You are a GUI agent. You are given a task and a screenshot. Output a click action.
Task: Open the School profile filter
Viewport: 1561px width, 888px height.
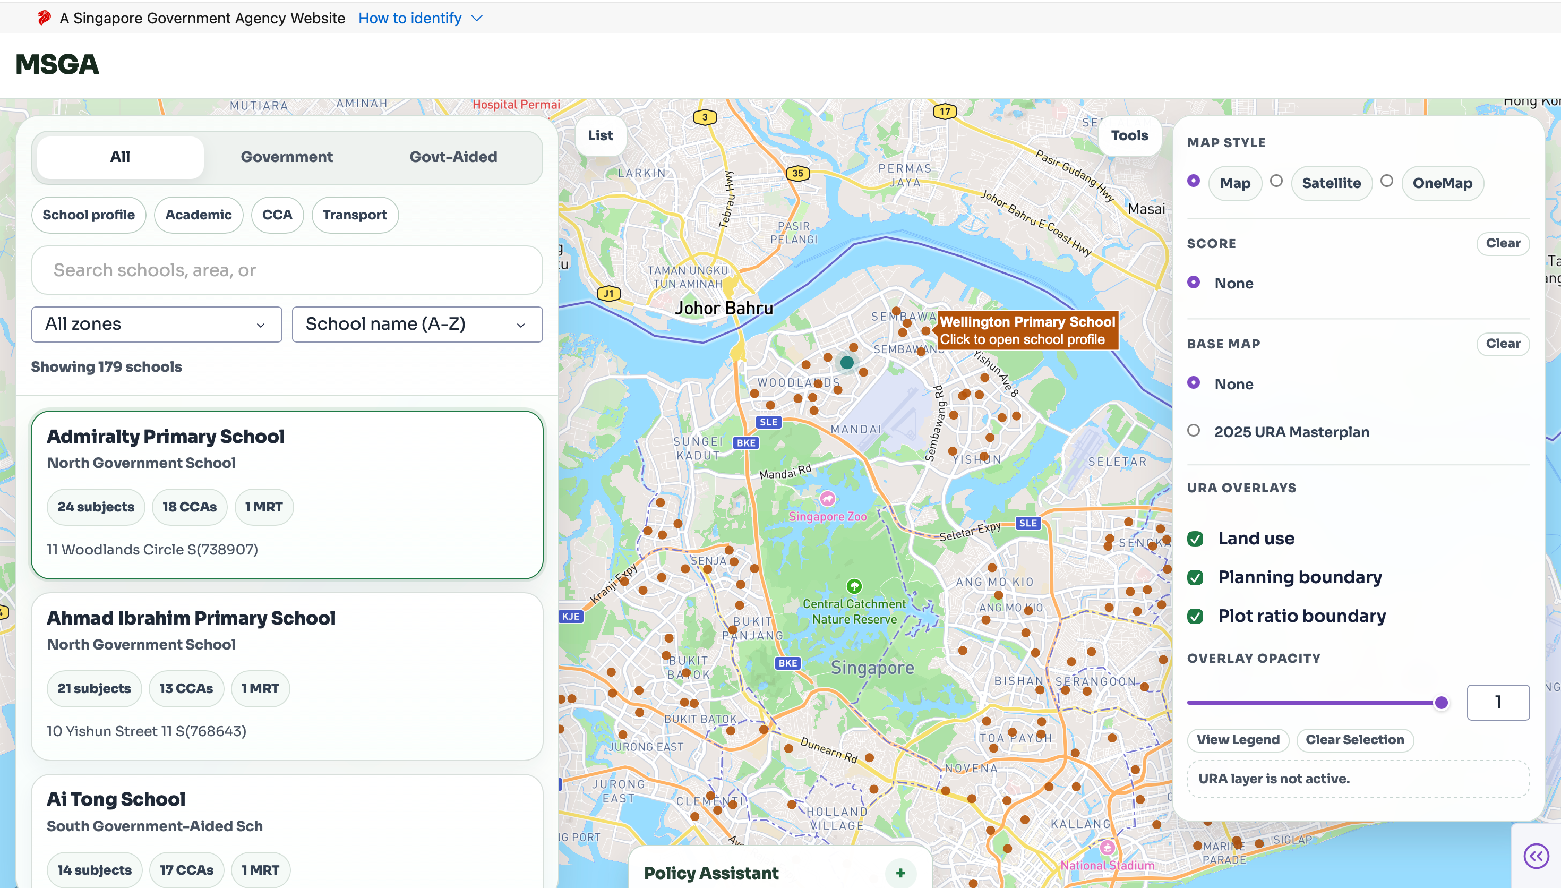click(x=89, y=215)
